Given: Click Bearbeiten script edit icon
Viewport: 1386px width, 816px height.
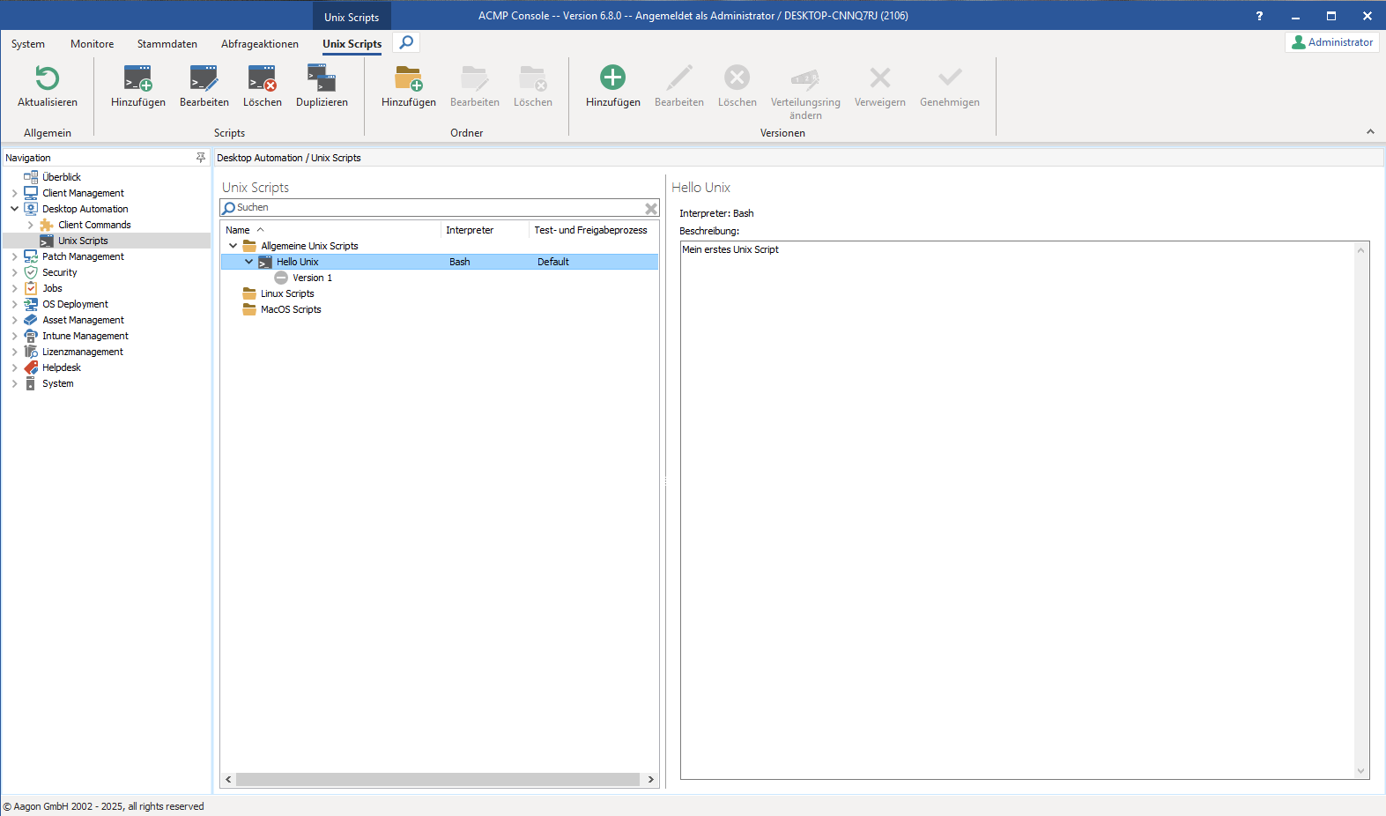Looking at the screenshot, I should [204, 79].
